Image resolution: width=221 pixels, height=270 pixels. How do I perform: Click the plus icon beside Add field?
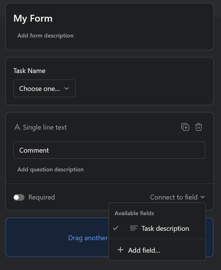coord(120,250)
